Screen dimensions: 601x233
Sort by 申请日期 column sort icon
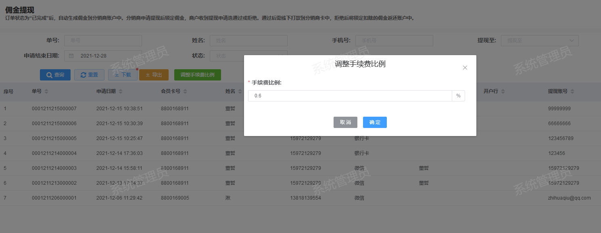(121, 92)
